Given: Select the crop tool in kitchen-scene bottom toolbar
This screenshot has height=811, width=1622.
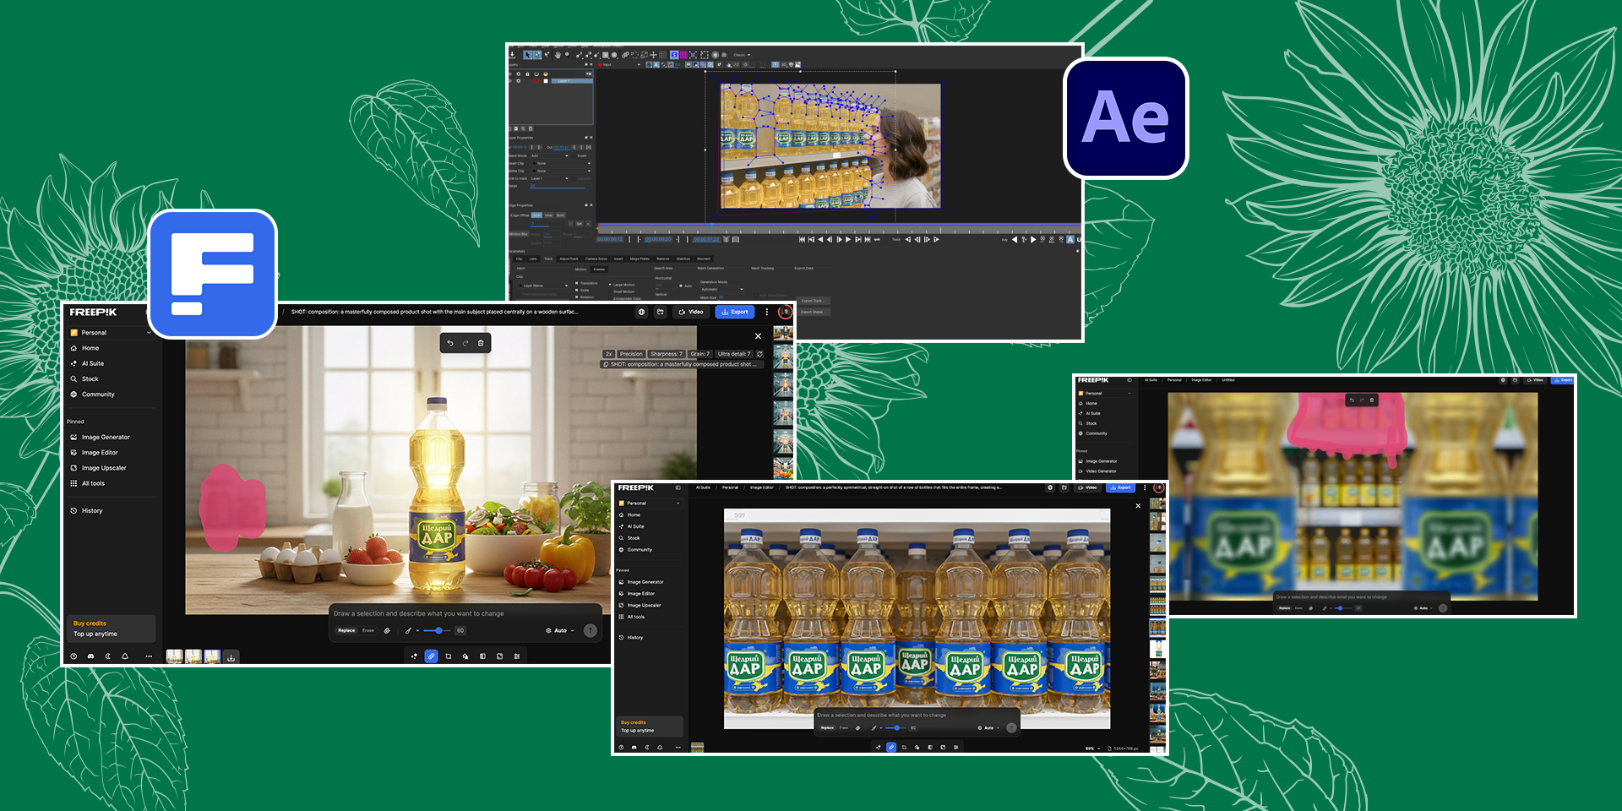Looking at the screenshot, I should 448,656.
